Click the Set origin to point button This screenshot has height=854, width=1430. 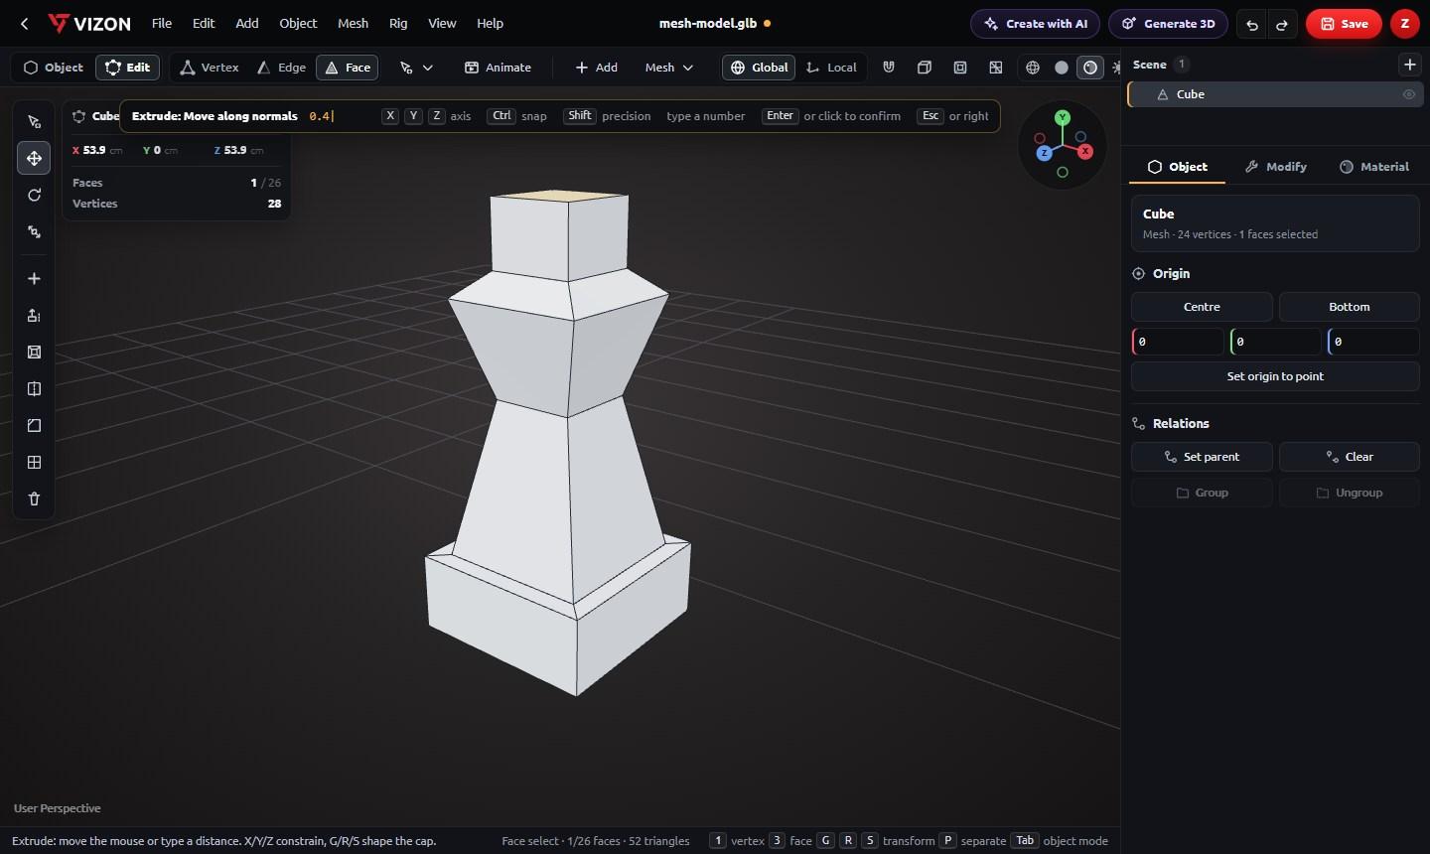(x=1275, y=376)
